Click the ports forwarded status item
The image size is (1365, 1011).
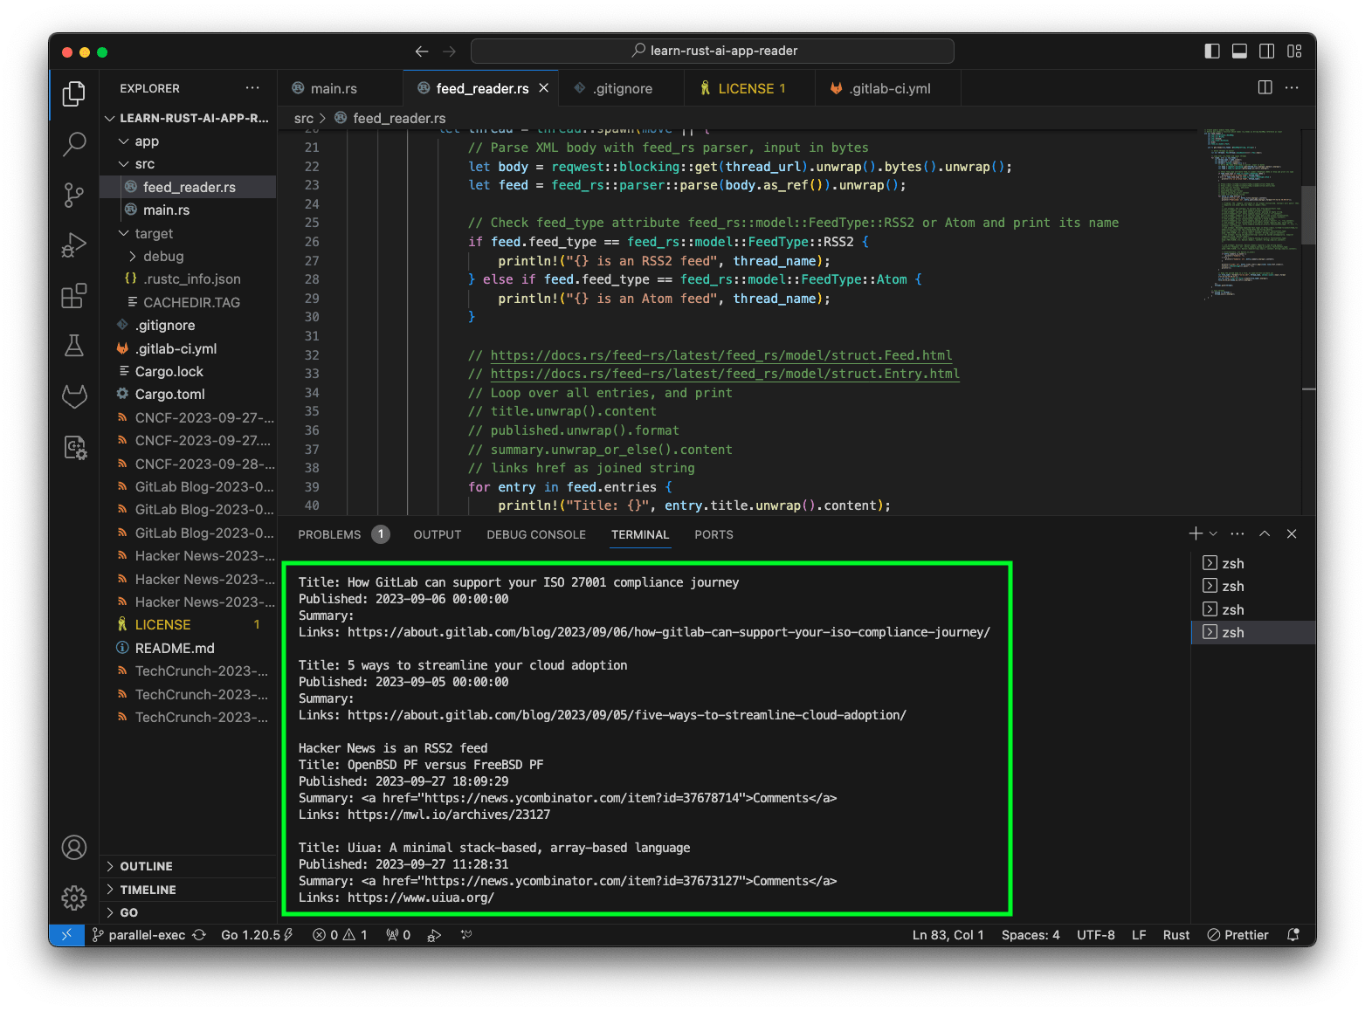[398, 935]
